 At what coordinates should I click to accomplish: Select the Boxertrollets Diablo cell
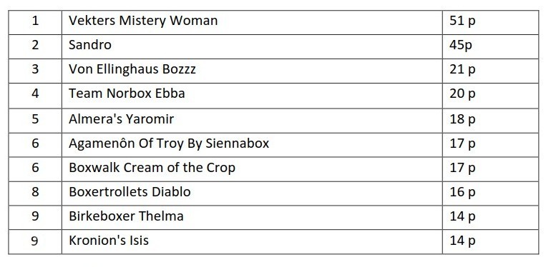point(252,193)
